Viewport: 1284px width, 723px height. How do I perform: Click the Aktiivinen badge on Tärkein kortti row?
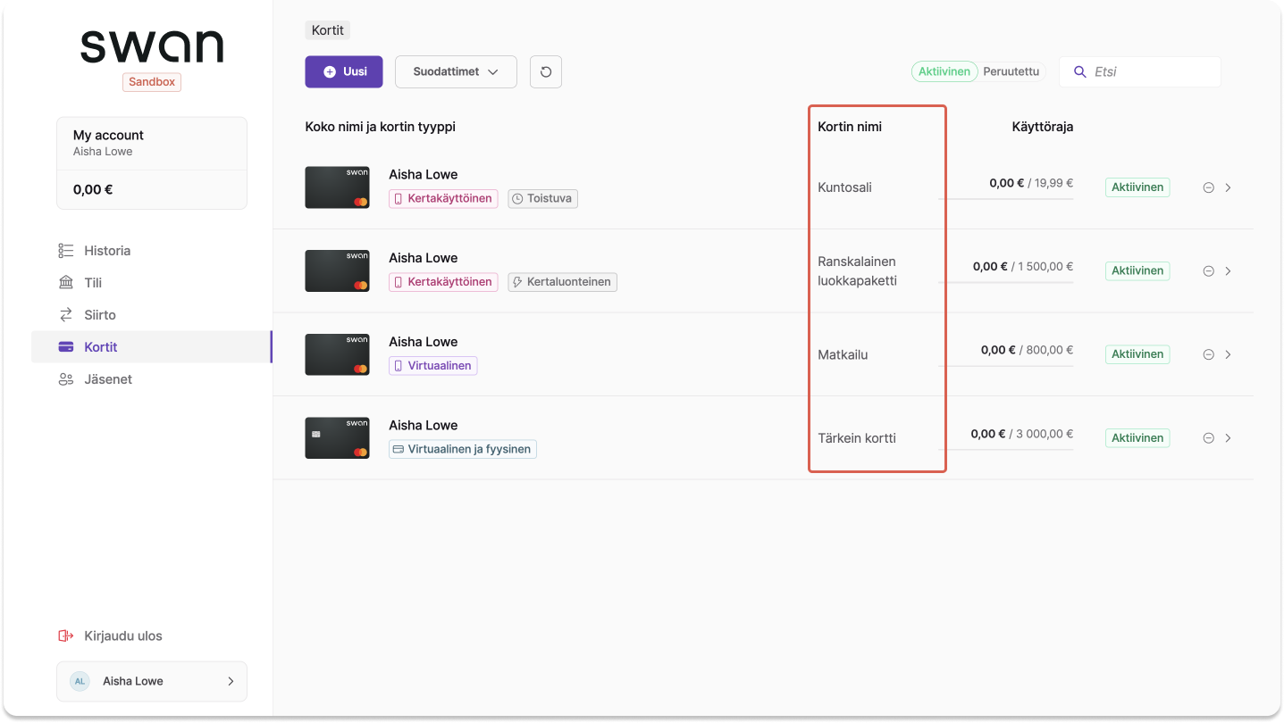(1137, 438)
